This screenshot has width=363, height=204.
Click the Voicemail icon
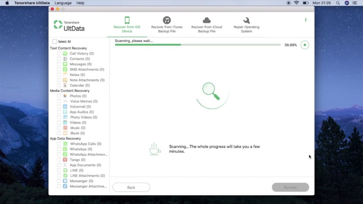click(65, 107)
